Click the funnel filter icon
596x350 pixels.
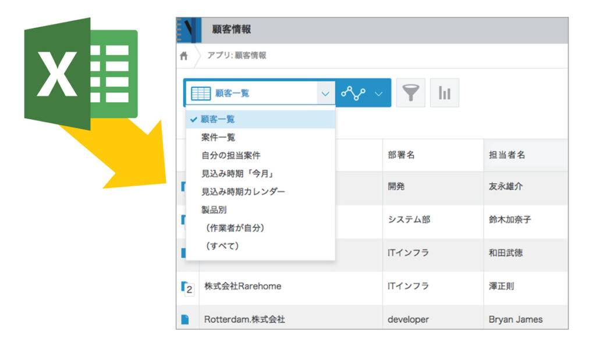point(411,92)
